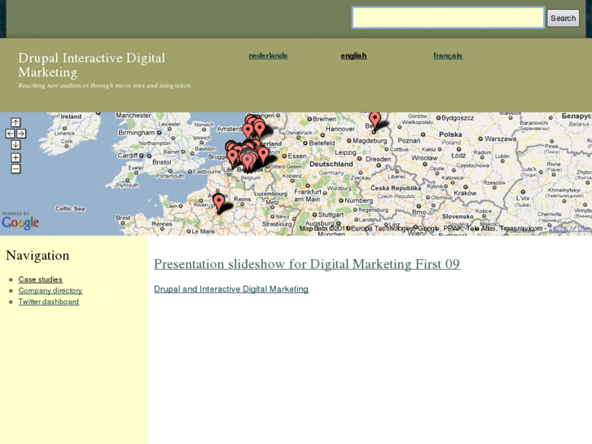The image size is (592, 444).
Task: Click the Terms of Use map link
Action: [570, 229]
